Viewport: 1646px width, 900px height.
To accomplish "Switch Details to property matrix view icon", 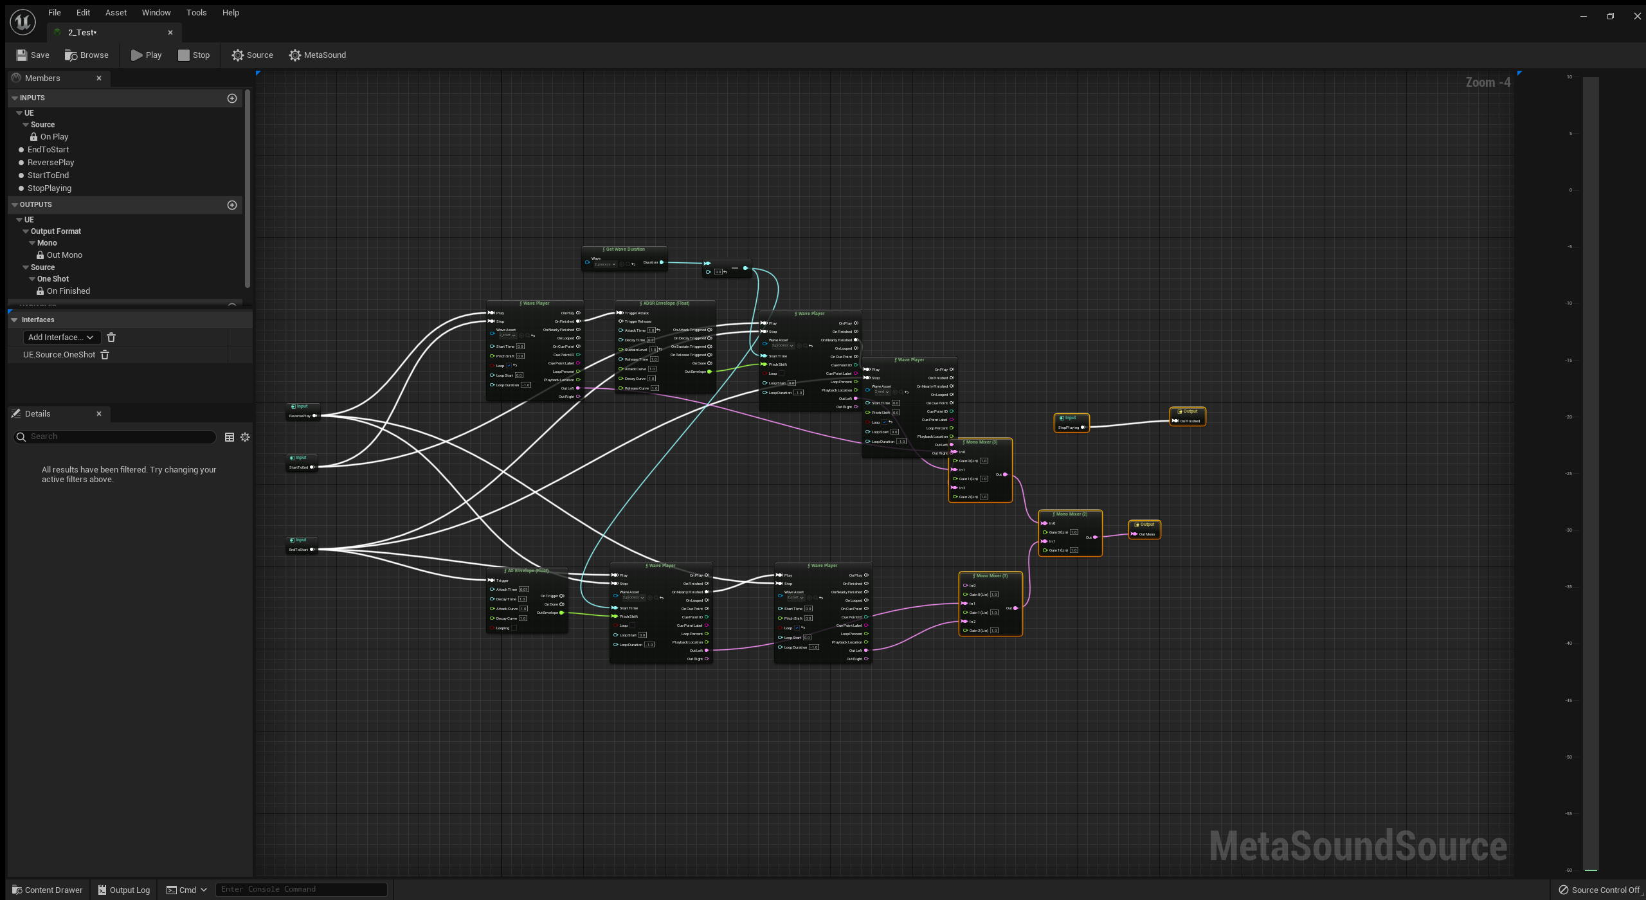I will point(229,437).
